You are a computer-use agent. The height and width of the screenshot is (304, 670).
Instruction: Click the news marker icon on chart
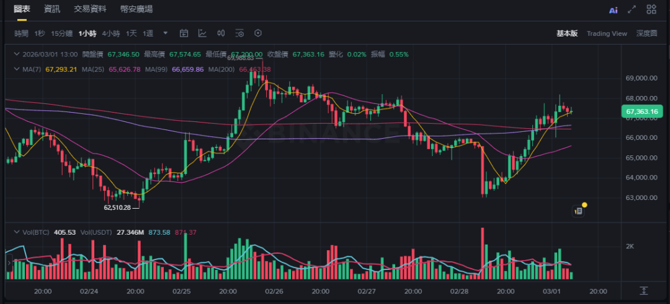[x=579, y=211]
